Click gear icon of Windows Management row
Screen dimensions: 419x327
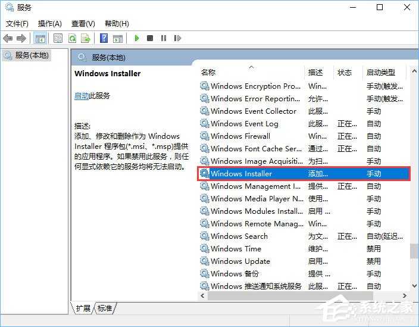[x=204, y=186]
